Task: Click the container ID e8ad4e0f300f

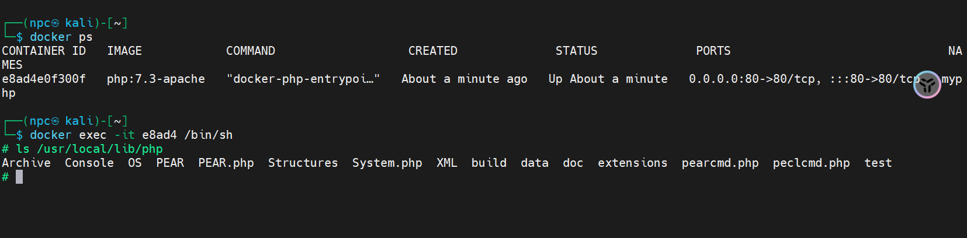Action: click(44, 79)
